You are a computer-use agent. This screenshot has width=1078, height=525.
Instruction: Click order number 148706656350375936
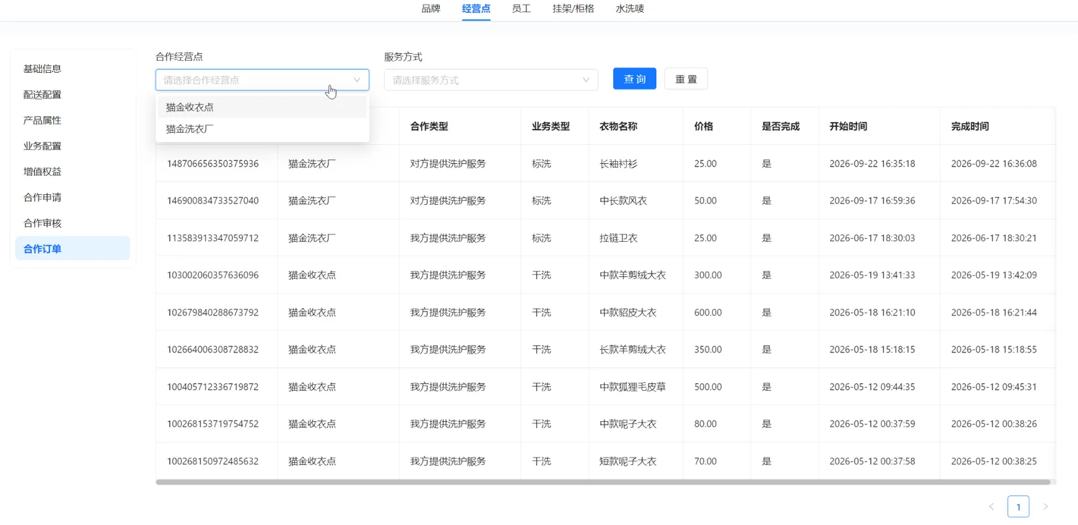pos(213,164)
